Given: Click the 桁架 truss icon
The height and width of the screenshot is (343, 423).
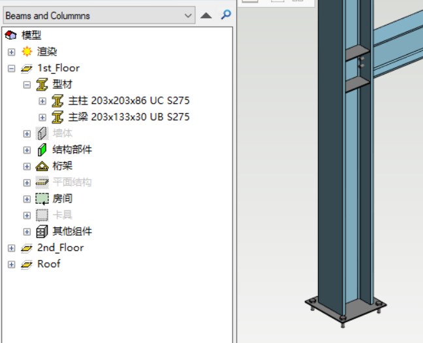Looking at the screenshot, I should pos(42,167).
